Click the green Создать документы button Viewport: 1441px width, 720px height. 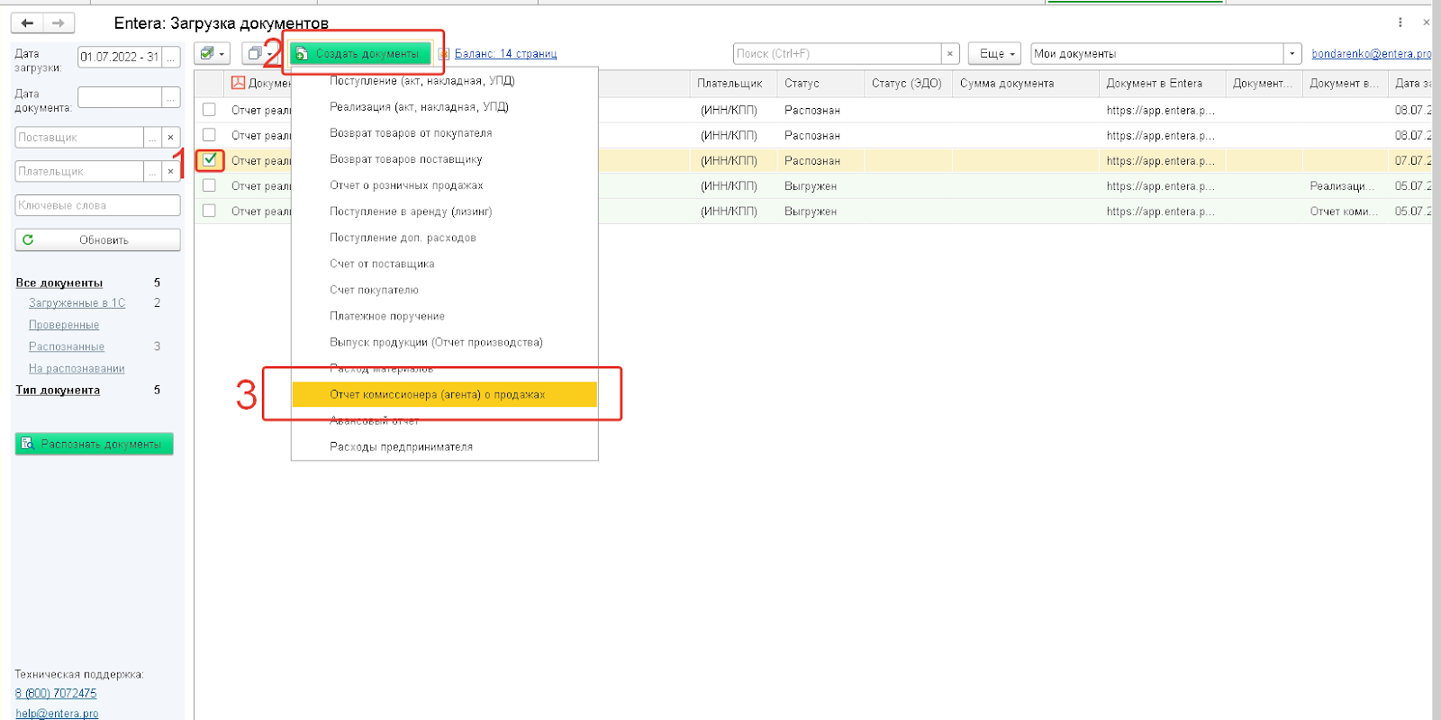[360, 54]
